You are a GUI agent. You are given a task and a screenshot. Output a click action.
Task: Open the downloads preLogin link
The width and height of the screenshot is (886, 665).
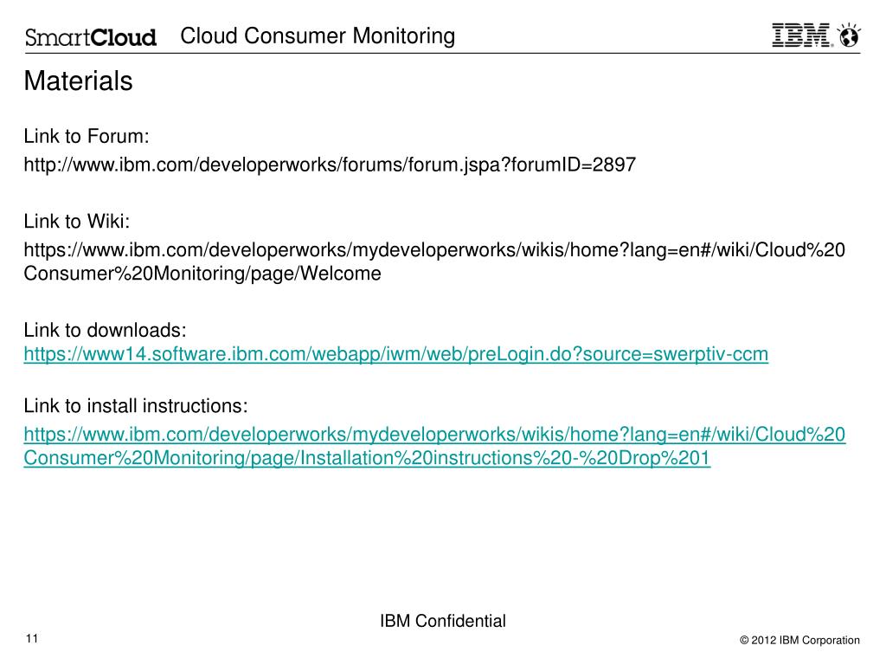[x=395, y=354]
